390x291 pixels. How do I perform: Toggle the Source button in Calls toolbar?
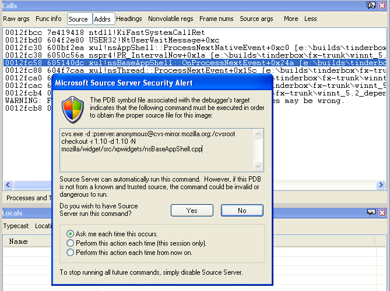[78, 19]
